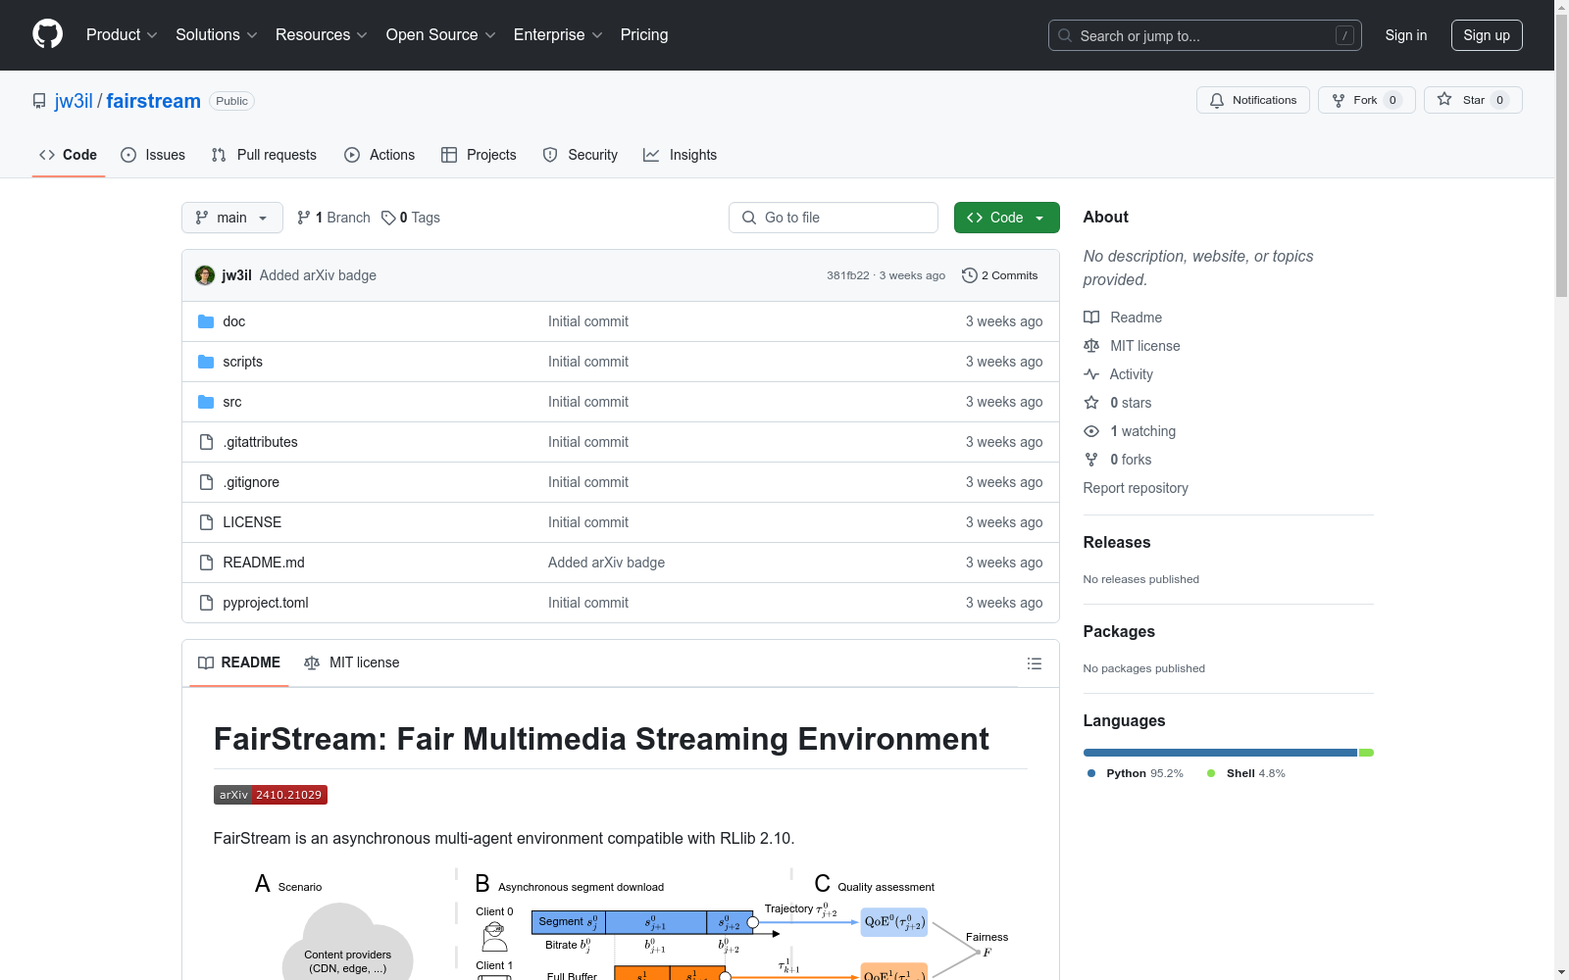Click the branch icon beside 1 Branch

(304, 218)
